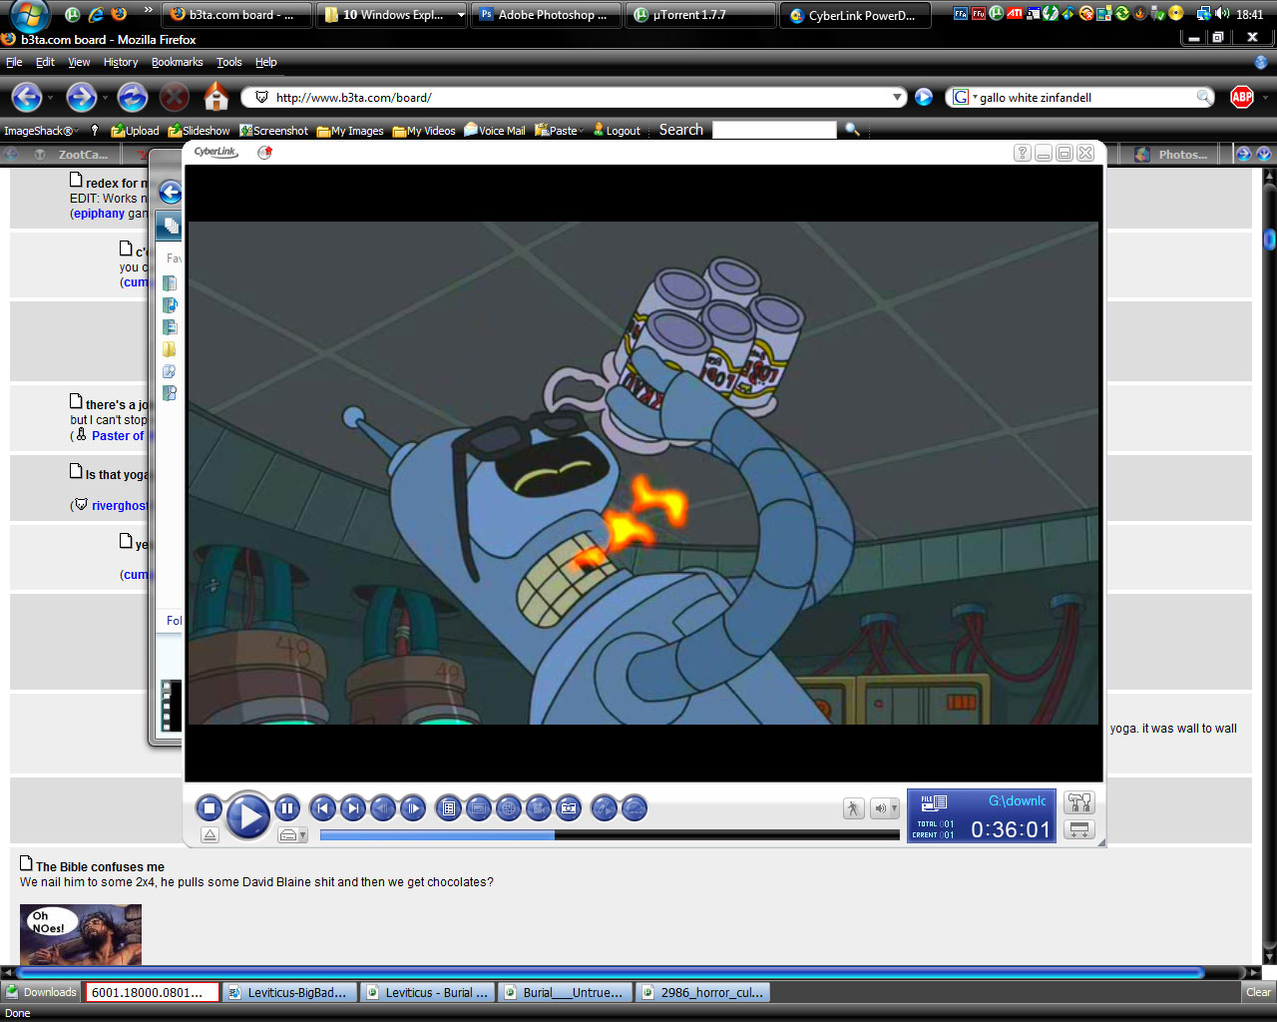Open Leviticus-BigBad... download item
This screenshot has height=1022, width=1277.
coord(288,992)
